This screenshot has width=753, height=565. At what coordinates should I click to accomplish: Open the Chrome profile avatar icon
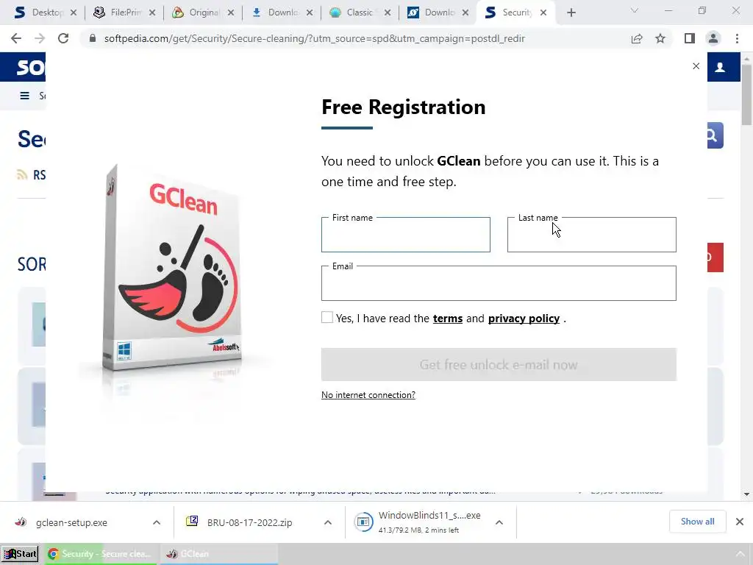coord(713,38)
